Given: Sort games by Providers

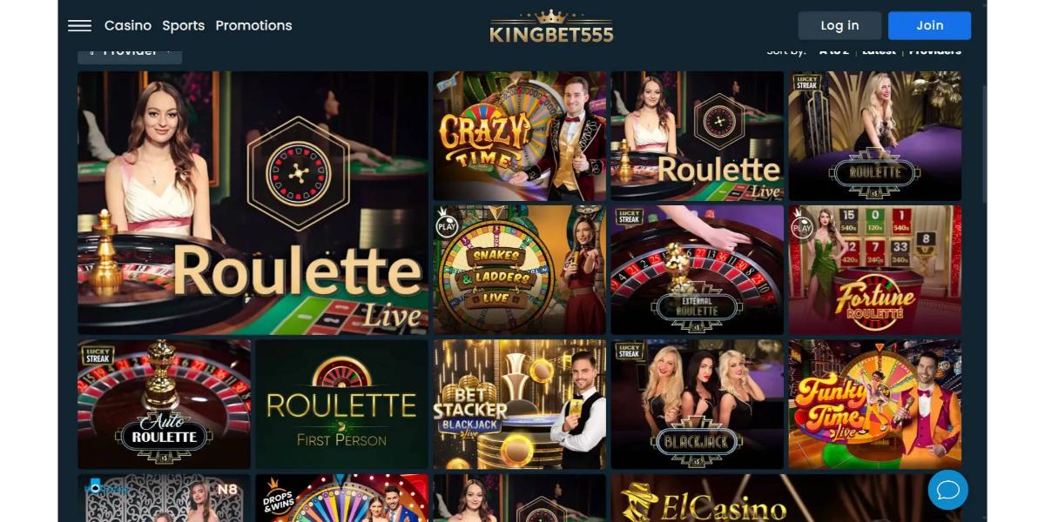Looking at the screenshot, I should (x=935, y=50).
